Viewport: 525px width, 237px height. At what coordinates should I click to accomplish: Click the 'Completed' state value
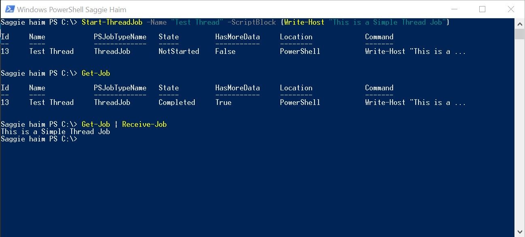[177, 102]
